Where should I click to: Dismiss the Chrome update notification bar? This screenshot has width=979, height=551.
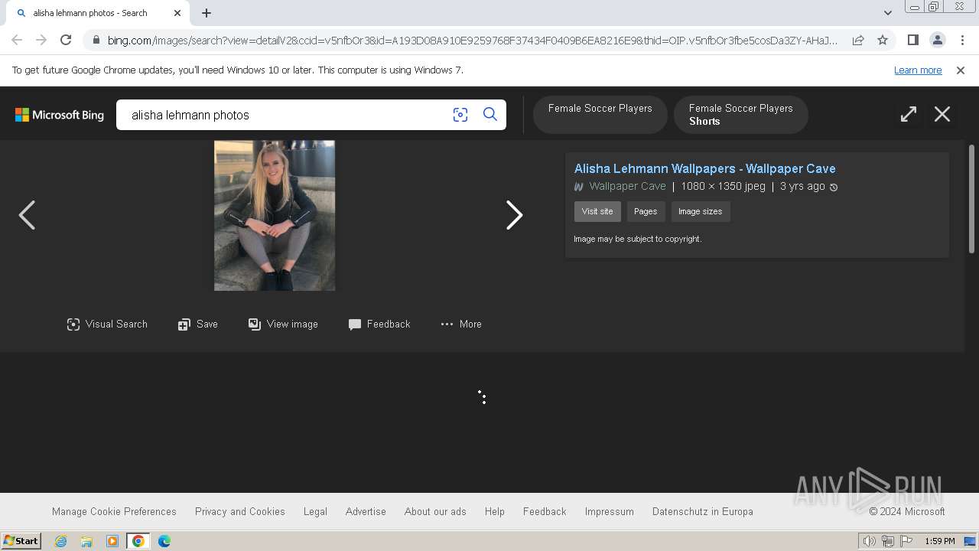(961, 70)
